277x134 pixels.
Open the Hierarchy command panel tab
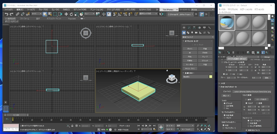point(194,28)
